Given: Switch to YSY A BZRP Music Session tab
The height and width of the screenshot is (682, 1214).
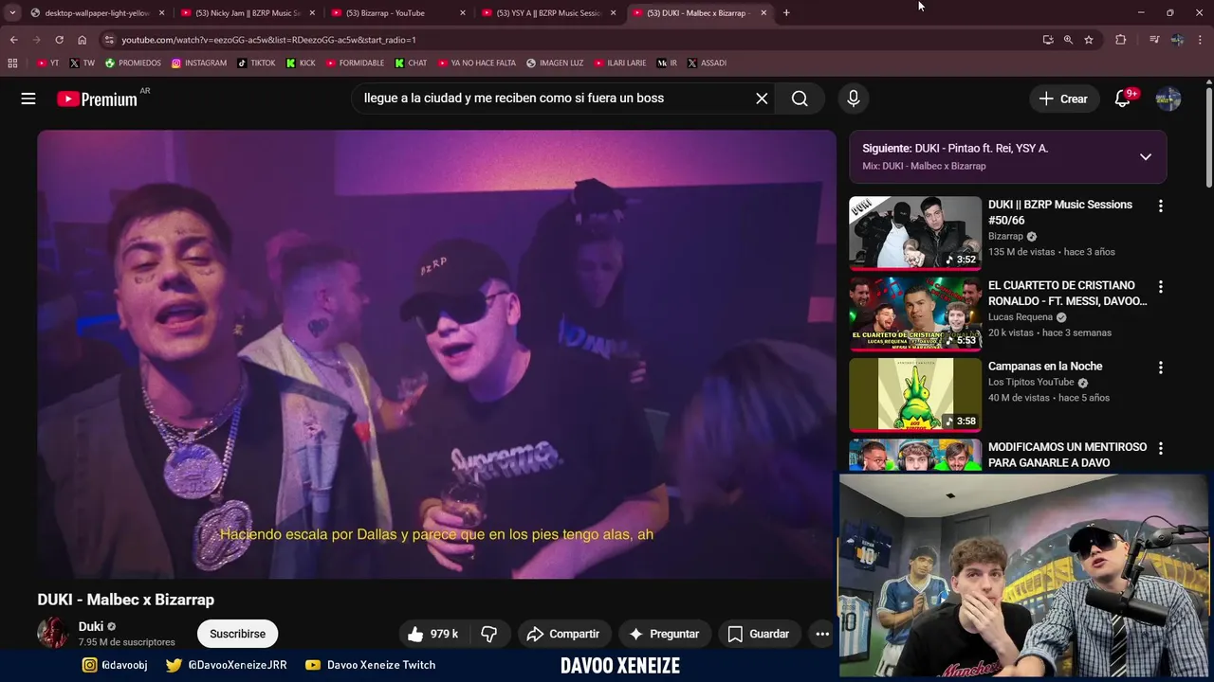Looking at the screenshot, I should pyautogui.click(x=550, y=13).
